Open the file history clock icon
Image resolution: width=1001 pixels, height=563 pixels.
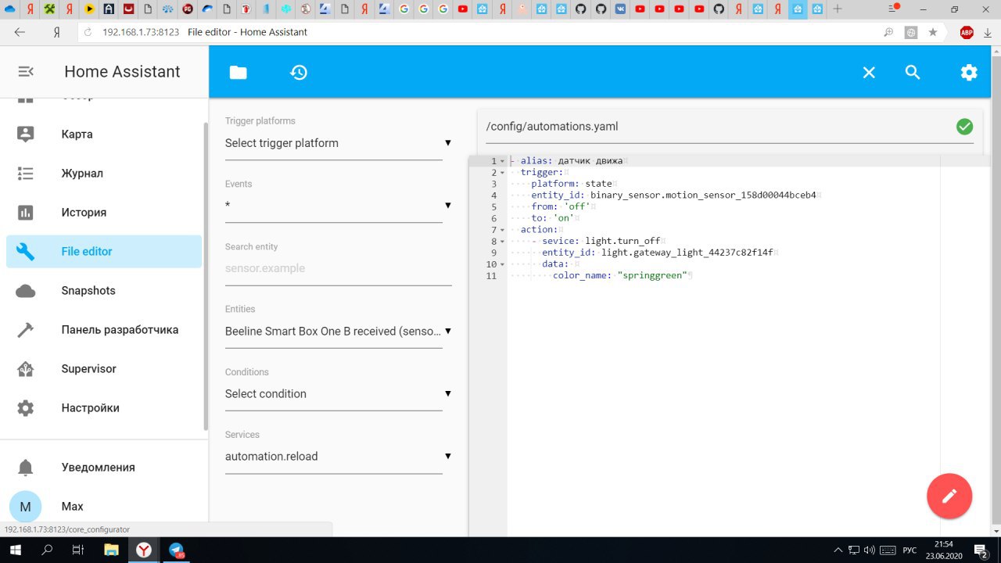tap(298, 73)
